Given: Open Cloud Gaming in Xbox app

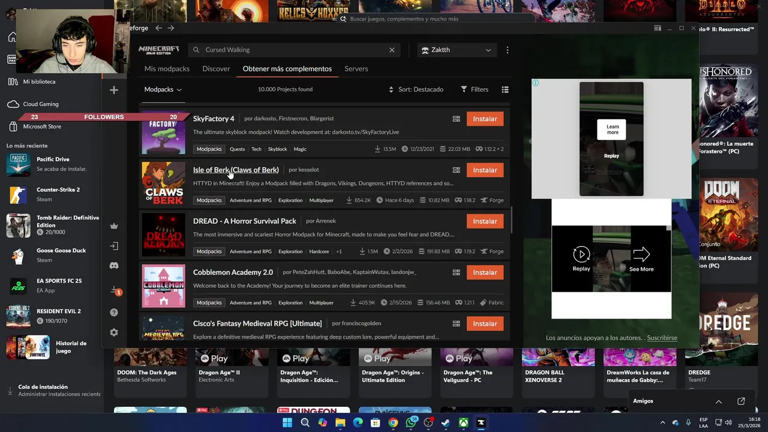Looking at the screenshot, I should 32,104.
